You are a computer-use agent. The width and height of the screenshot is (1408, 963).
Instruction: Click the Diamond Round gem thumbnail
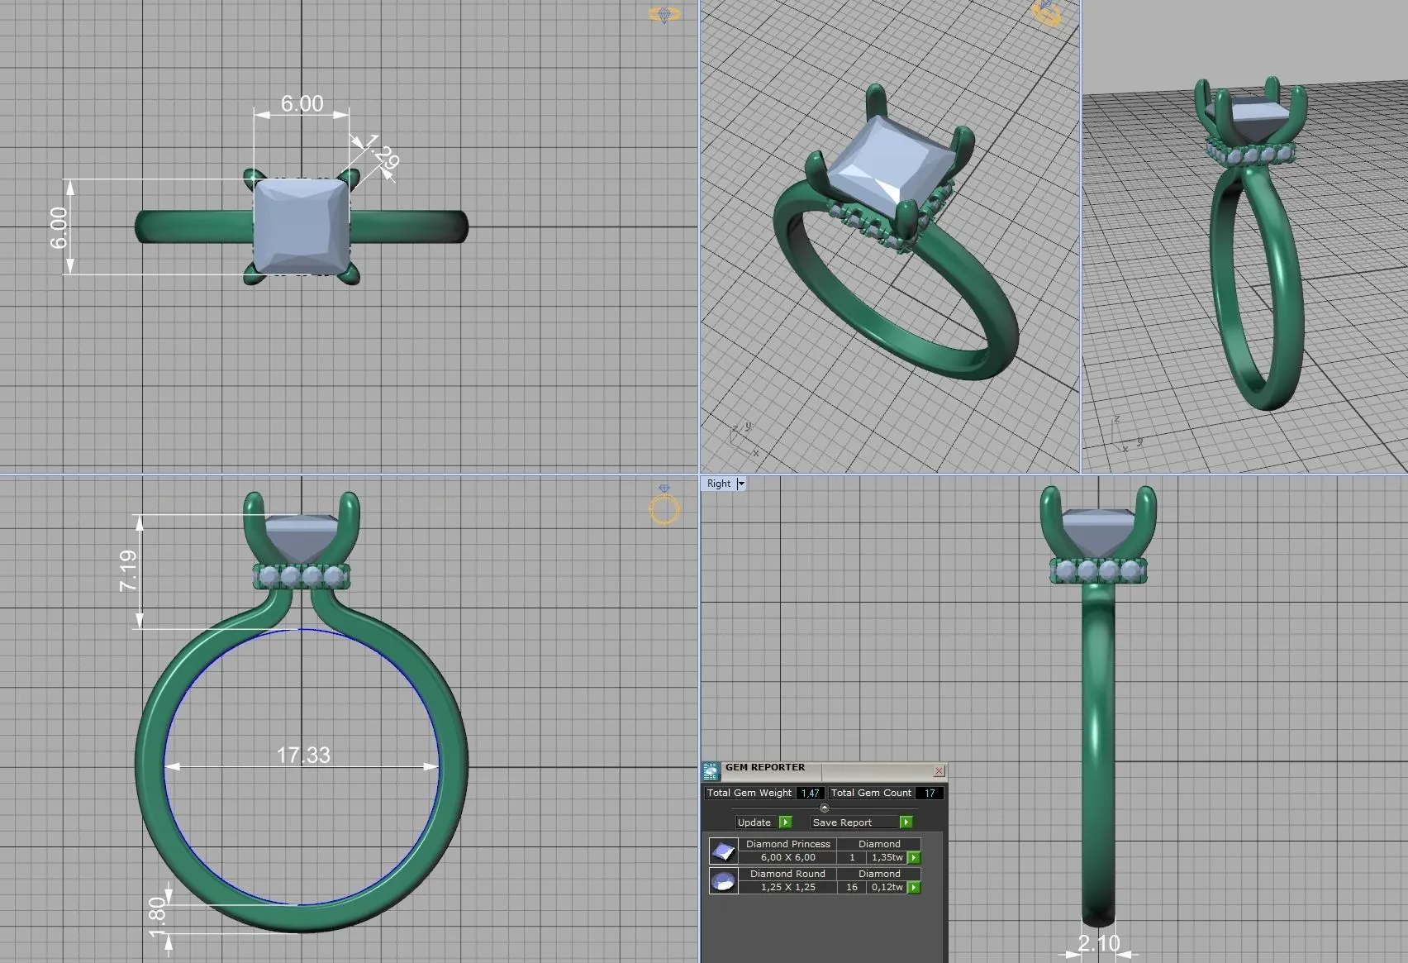724,881
